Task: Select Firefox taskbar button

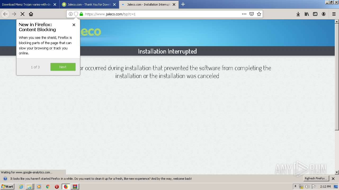Action: (x=66, y=187)
